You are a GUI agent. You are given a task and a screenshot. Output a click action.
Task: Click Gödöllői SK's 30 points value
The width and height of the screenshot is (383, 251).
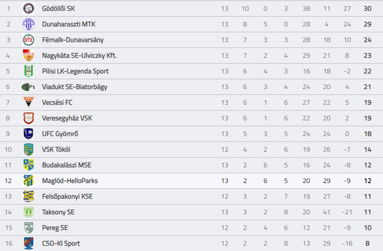367,8
